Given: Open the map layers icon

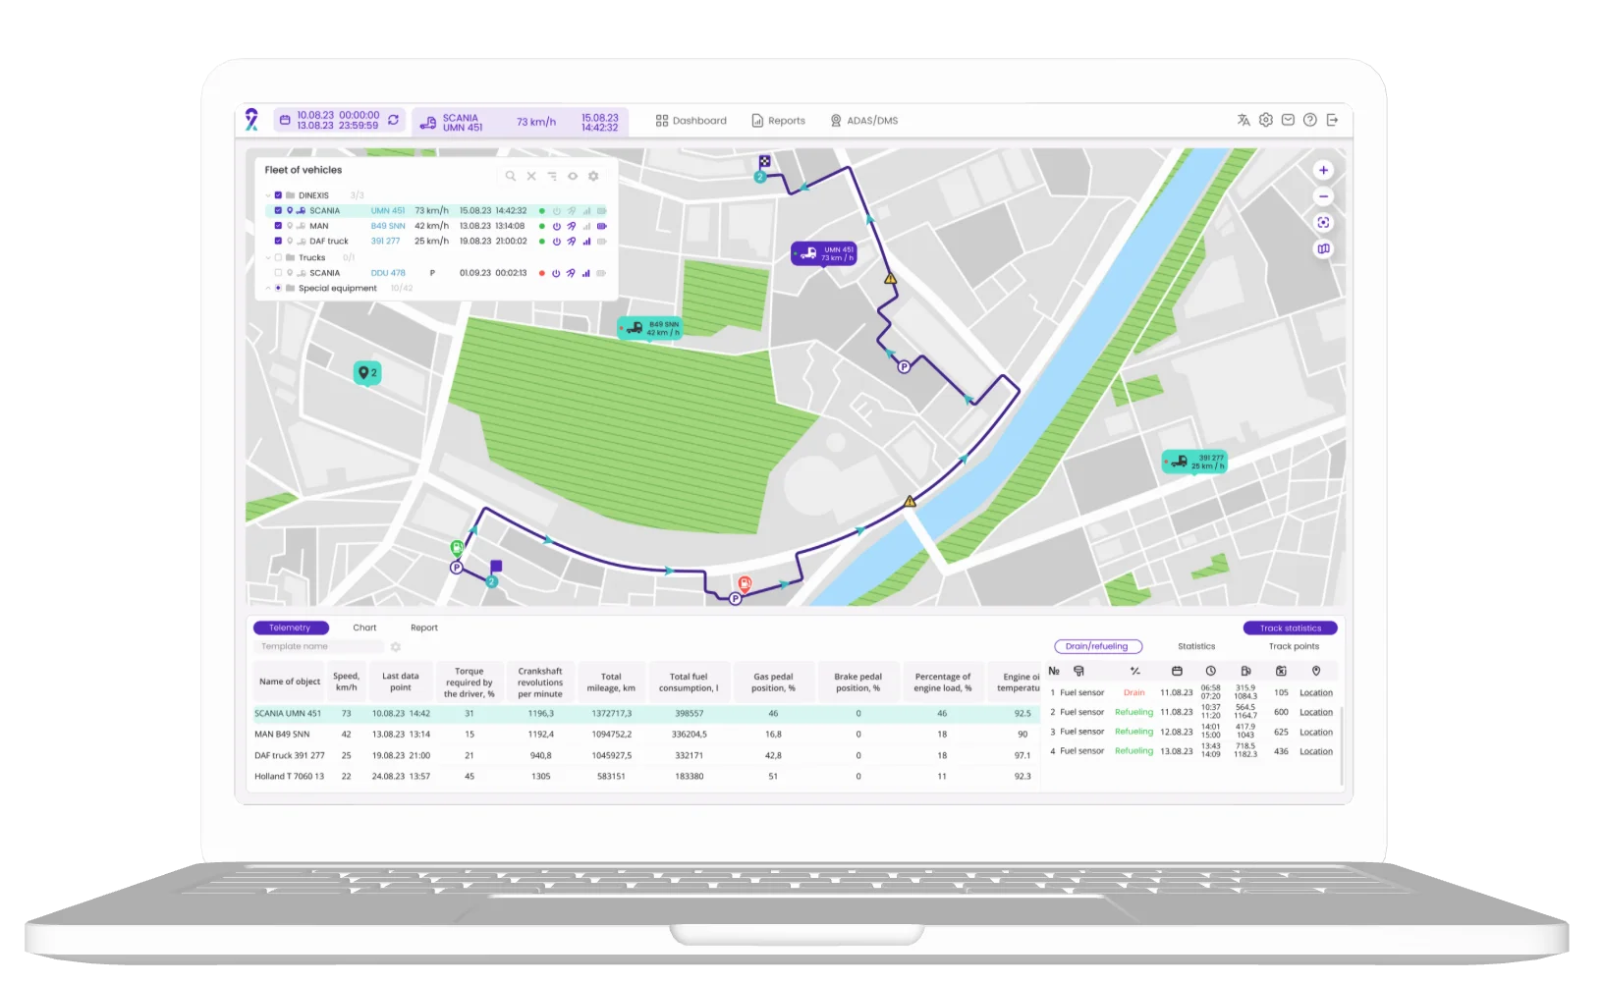Looking at the screenshot, I should point(1323,249).
